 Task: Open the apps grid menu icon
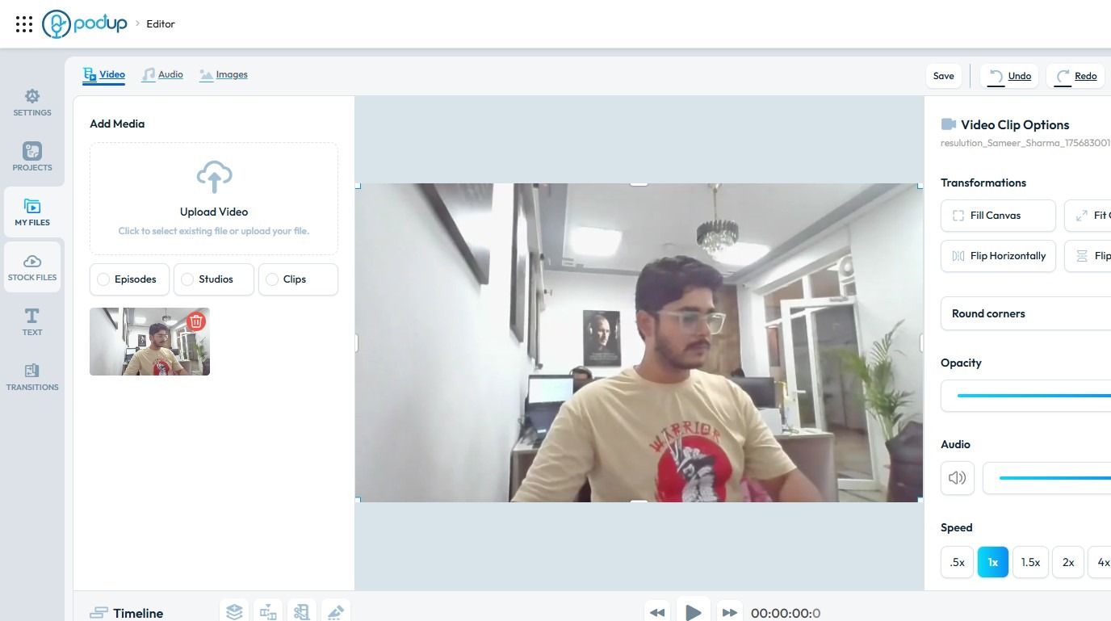click(x=24, y=24)
